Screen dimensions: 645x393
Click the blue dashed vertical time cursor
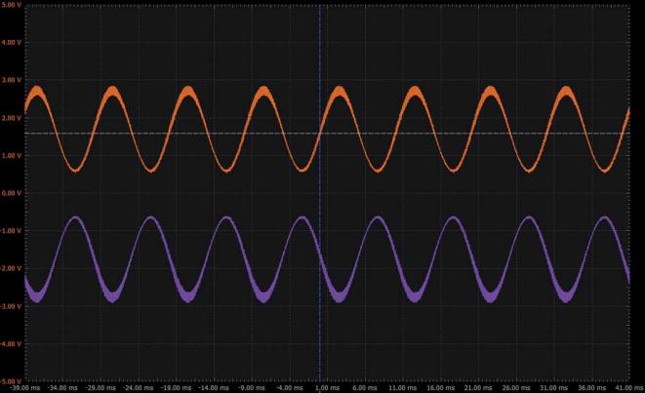coord(319,59)
